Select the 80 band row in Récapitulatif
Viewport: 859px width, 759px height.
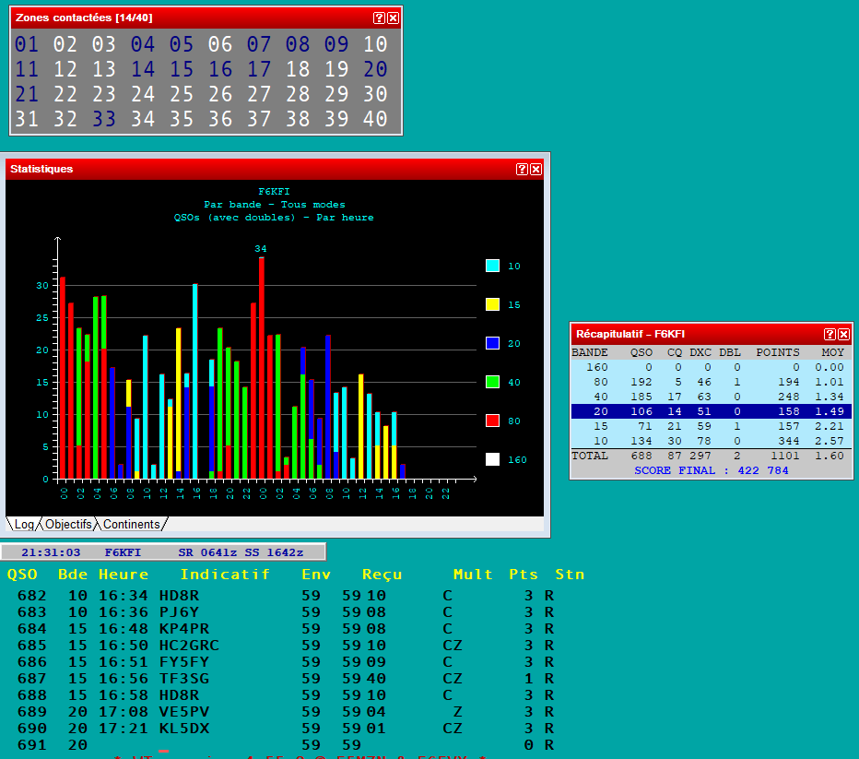click(710, 382)
